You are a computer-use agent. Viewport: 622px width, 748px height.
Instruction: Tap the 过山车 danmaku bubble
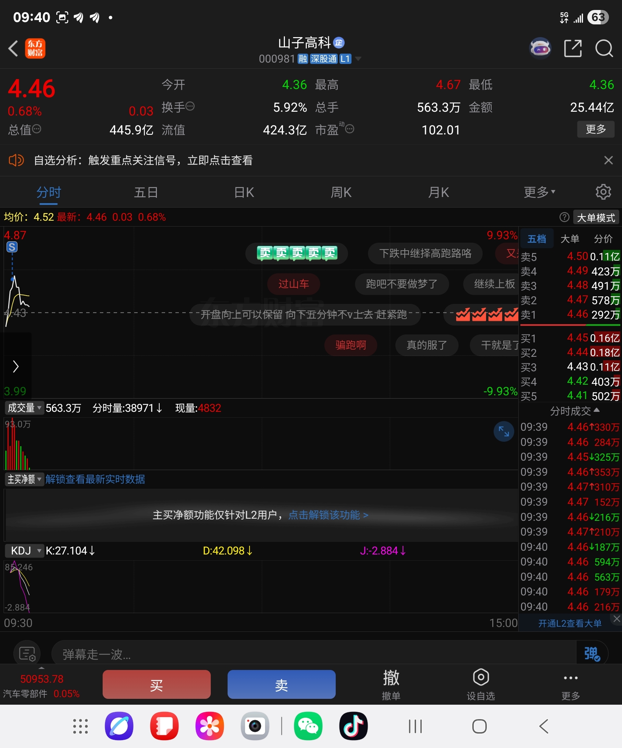[x=293, y=284]
